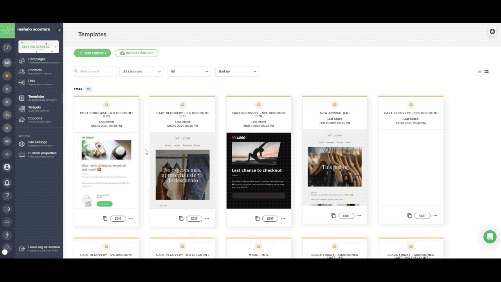Open the All channels dropdown
Image resolution: width=501 pixels, height=282 pixels.
point(142,71)
